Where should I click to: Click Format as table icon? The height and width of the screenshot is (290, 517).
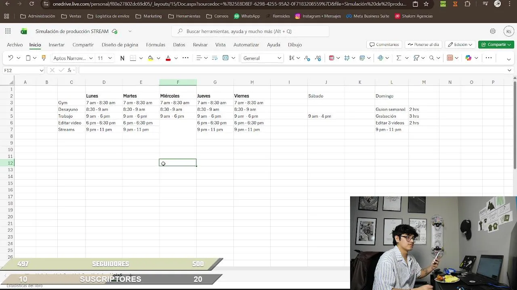(362, 58)
